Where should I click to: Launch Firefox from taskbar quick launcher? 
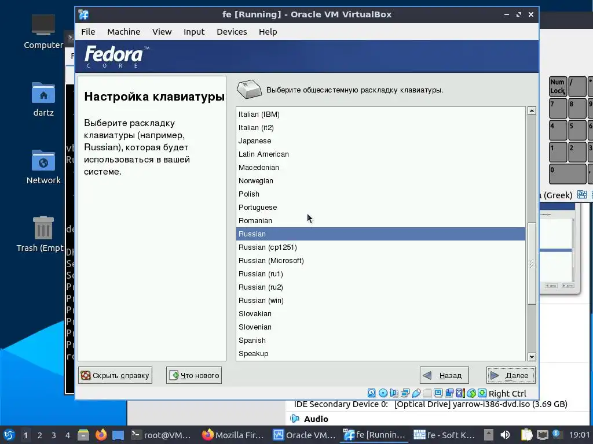(101, 435)
